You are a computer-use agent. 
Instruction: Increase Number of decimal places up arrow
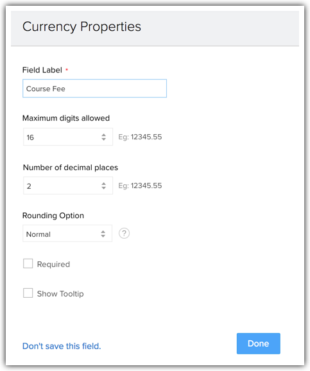(x=103, y=184)
